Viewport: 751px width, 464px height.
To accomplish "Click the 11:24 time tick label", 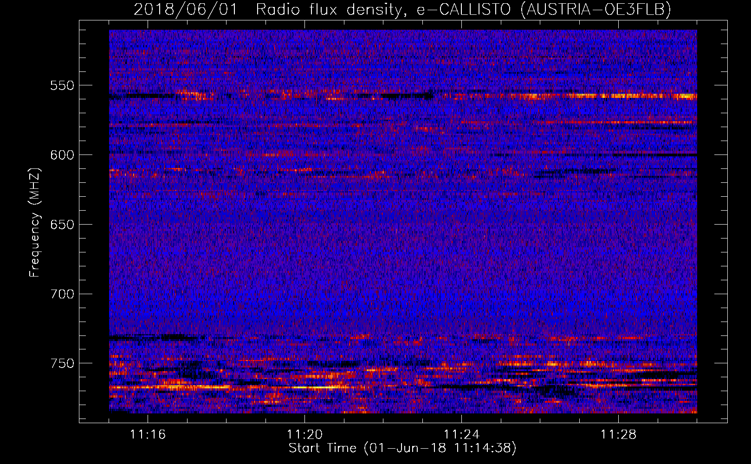I will 461,434.
